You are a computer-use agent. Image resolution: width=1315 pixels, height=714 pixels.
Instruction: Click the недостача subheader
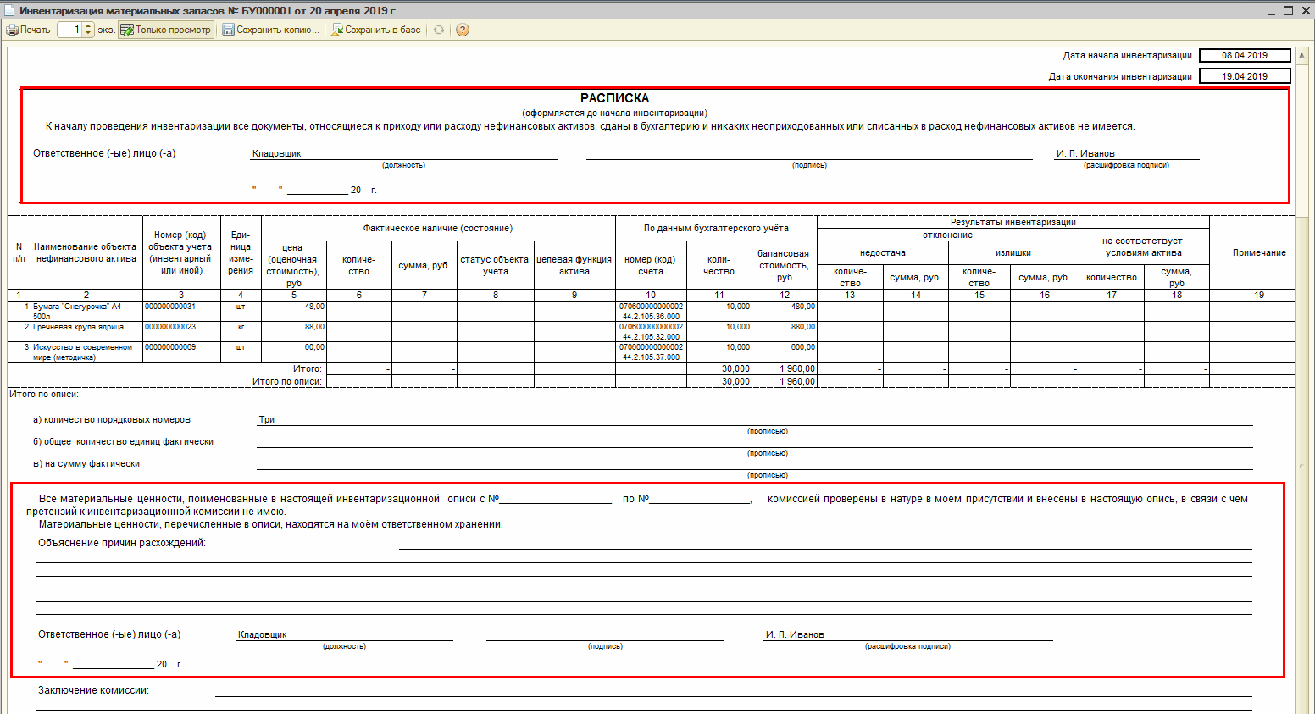883,252
